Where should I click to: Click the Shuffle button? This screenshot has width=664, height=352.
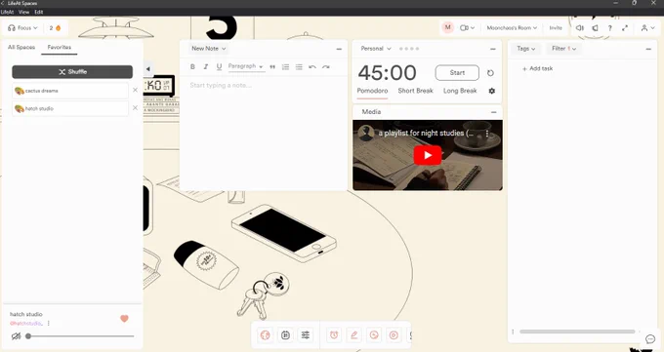pyautogui.click(x=72, y=72)
